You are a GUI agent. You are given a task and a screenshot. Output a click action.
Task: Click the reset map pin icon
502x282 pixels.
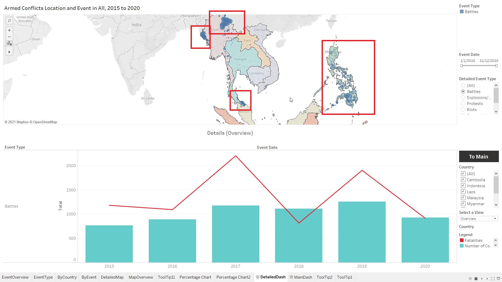point(9,43)
